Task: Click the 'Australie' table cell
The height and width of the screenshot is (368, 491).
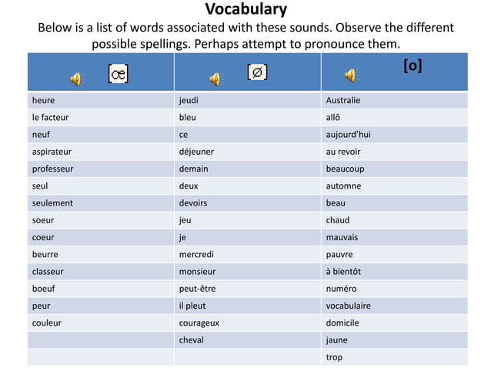Action: click(394, 100)
